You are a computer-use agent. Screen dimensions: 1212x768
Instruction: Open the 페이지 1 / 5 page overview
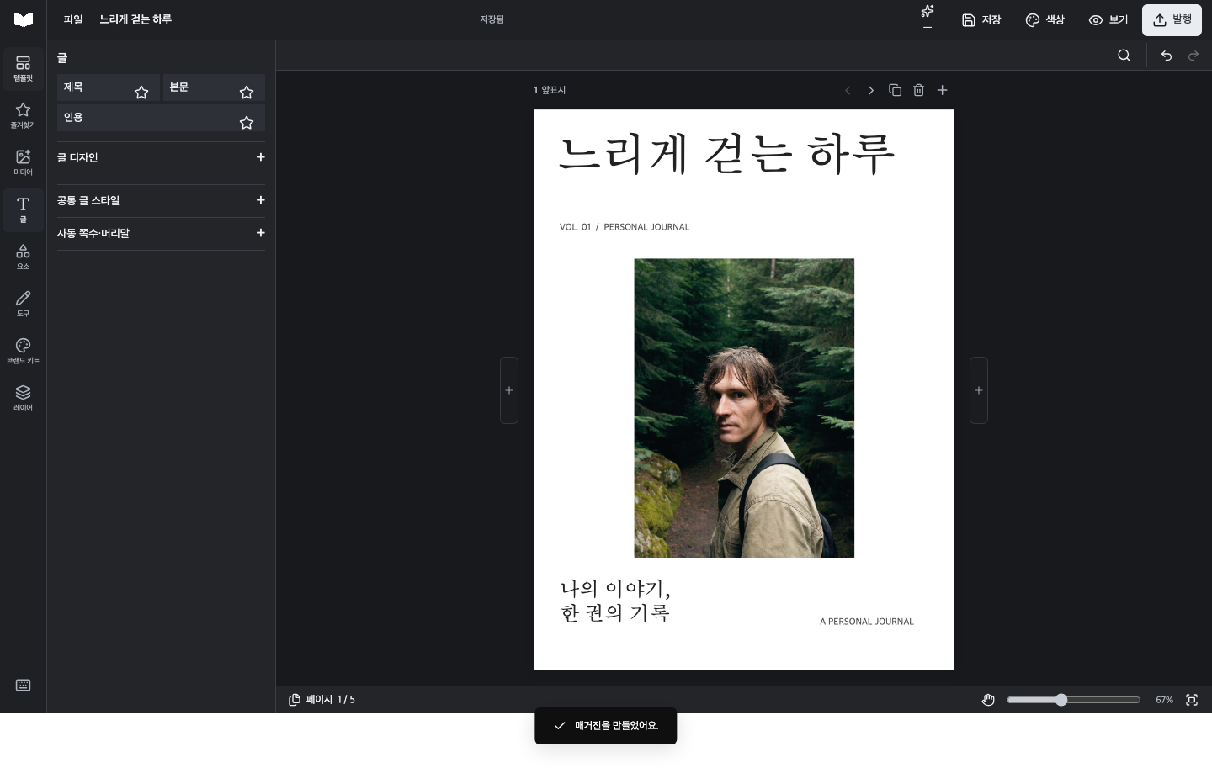pos(322,700)
